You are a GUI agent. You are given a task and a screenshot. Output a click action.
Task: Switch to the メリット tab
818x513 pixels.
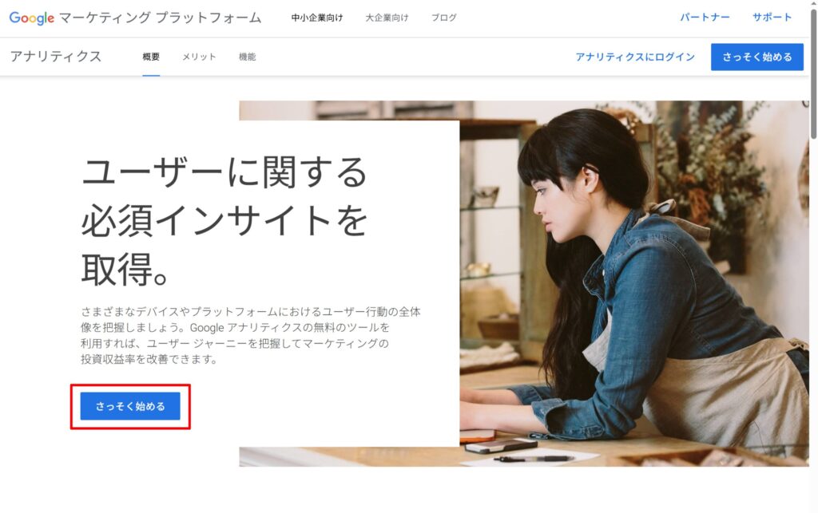pos(199,57)
